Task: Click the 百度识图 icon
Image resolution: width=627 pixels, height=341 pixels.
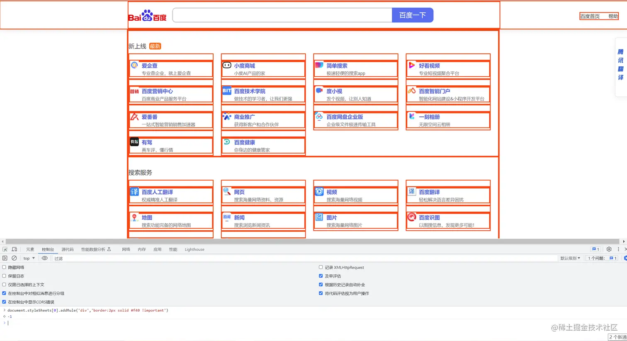Action: [x=411, y=217]
